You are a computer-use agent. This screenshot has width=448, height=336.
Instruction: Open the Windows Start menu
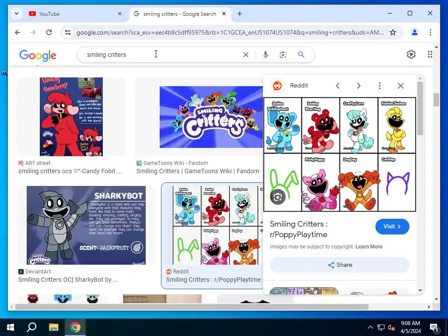pyautogui.click(x=10, y=327)
